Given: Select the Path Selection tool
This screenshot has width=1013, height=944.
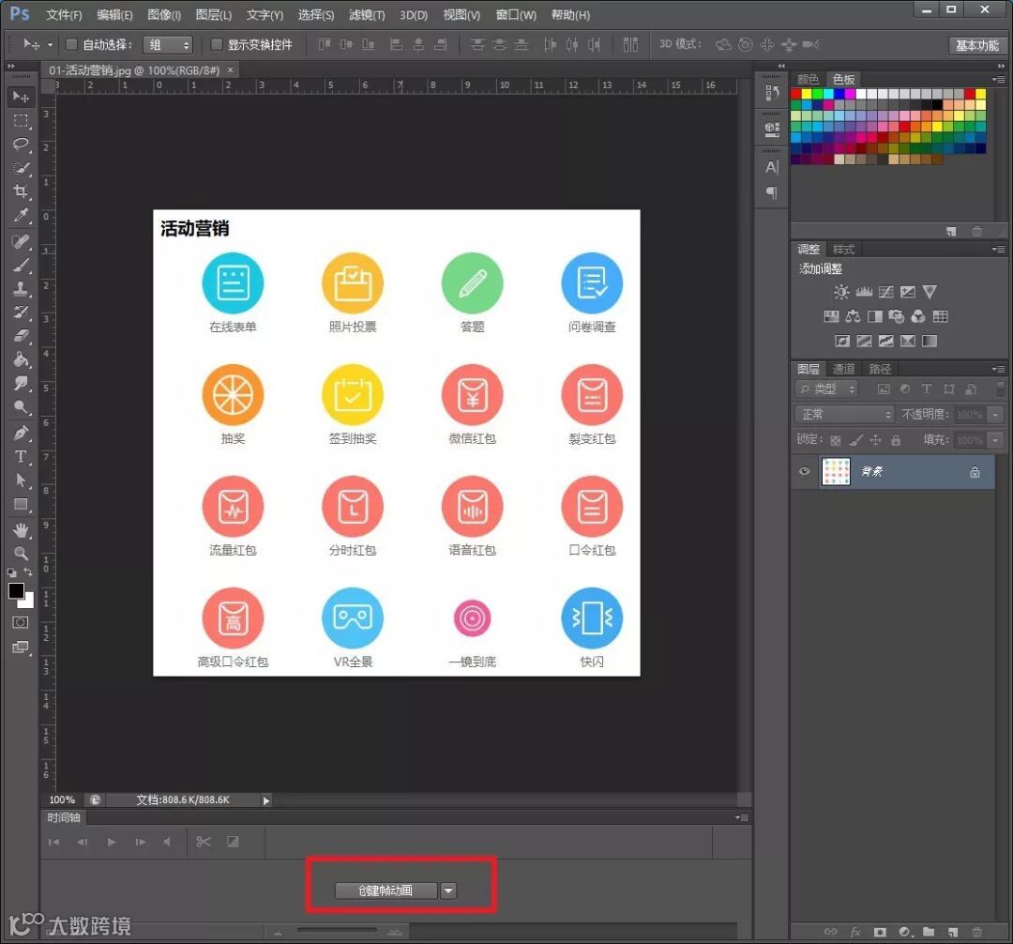Looking at the screenshot, I should tap(21, 480).
